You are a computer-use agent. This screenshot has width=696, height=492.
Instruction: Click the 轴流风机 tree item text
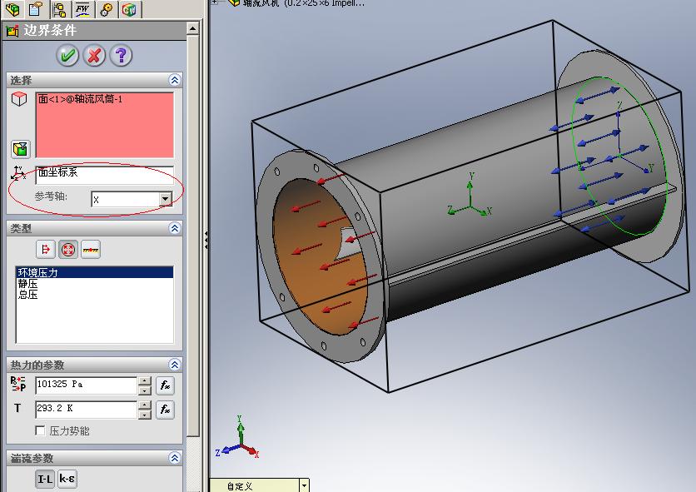coord(304,2)
